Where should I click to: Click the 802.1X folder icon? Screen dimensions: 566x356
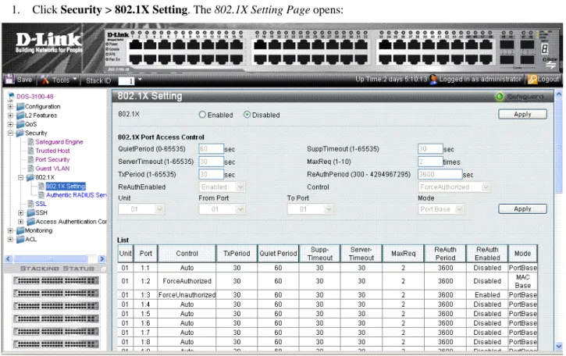[x=30, y=177]
